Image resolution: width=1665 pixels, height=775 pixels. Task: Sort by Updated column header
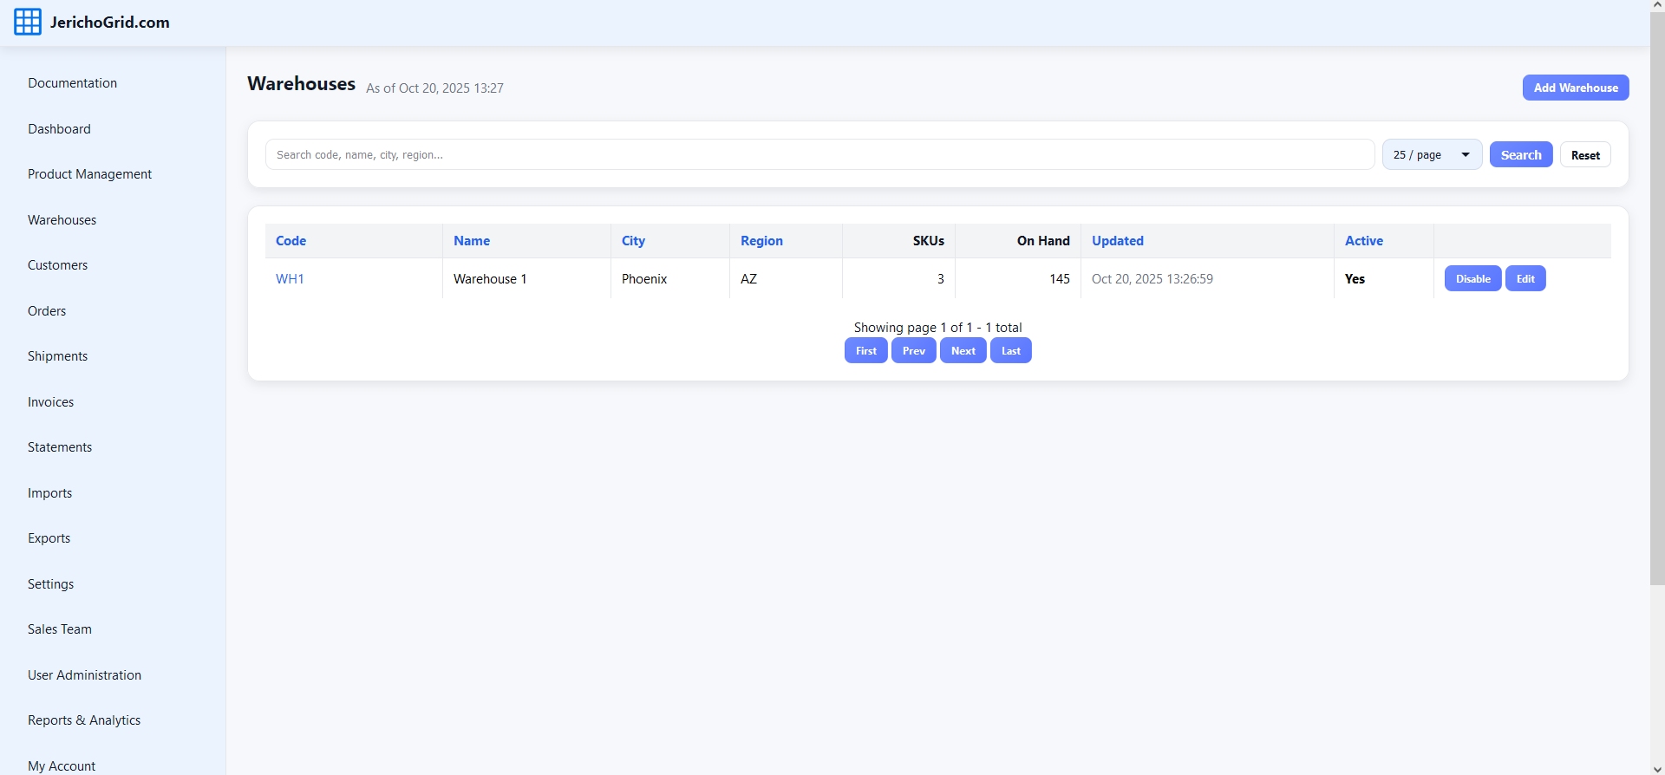[x=1117, y=241]
